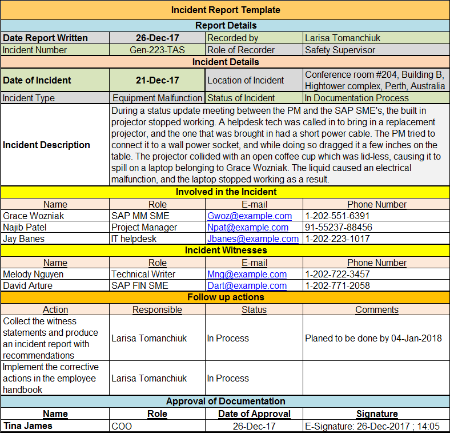
Task: Click the Npat@example.com email link
Action: click(x=247, y=228)
